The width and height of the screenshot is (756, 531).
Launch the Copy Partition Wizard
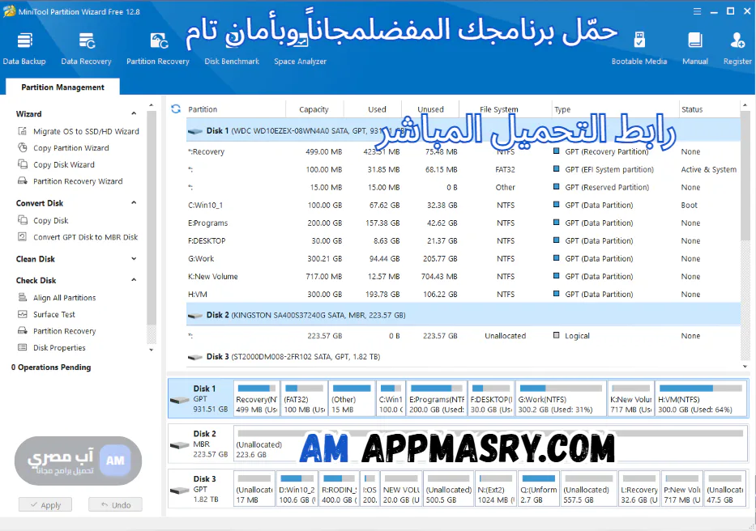(64, 148)
